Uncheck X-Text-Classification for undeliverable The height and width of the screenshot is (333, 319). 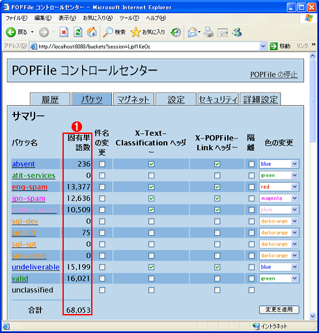point(152,267)
